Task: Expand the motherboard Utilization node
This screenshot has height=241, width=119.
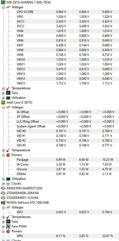Action: pyautogui.click(x=4, y=98)
